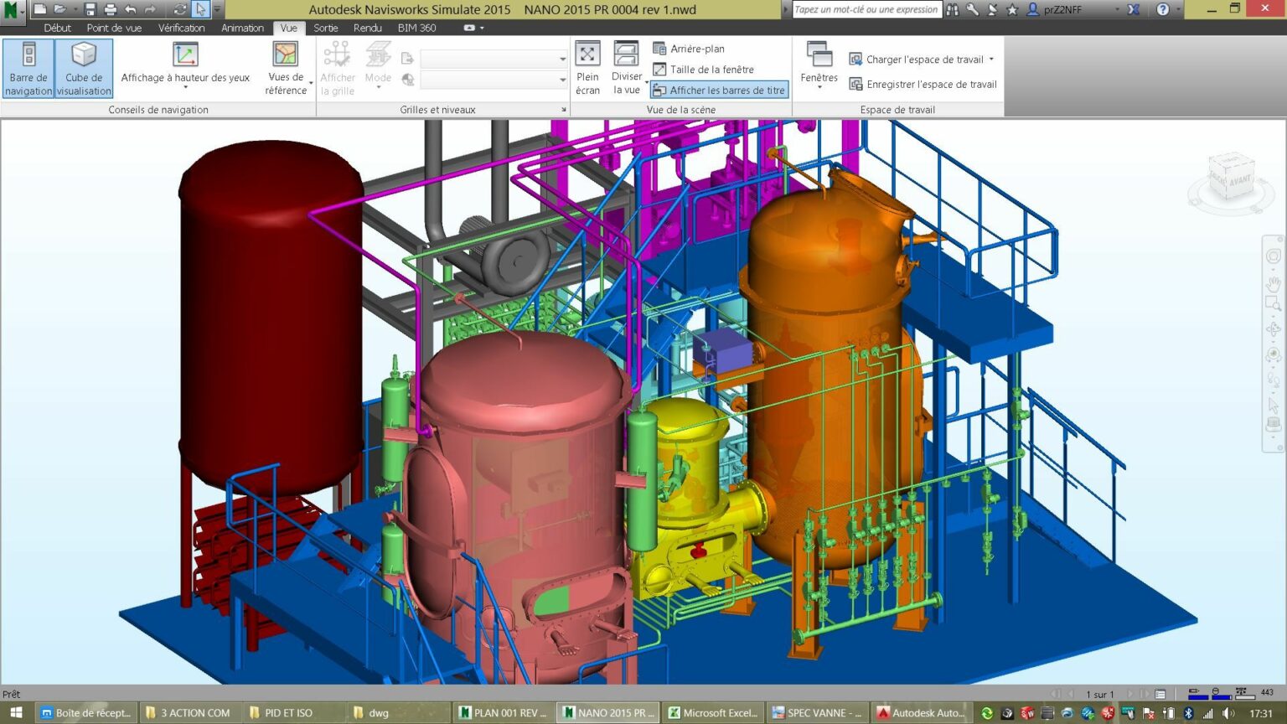The image size is (1287, 724).
Task: Open the prZ2NFF user account menu
Action: coord(1073,9)
